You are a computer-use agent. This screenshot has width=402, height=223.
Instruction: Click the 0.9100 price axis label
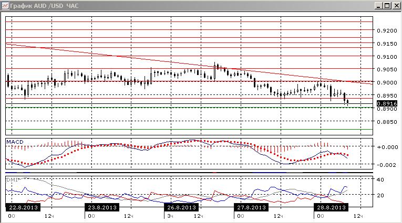(387, 57)
